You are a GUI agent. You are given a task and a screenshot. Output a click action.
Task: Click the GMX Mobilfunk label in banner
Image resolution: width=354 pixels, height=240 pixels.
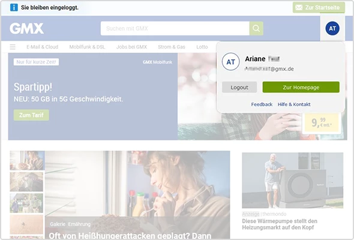pos(157,62)
